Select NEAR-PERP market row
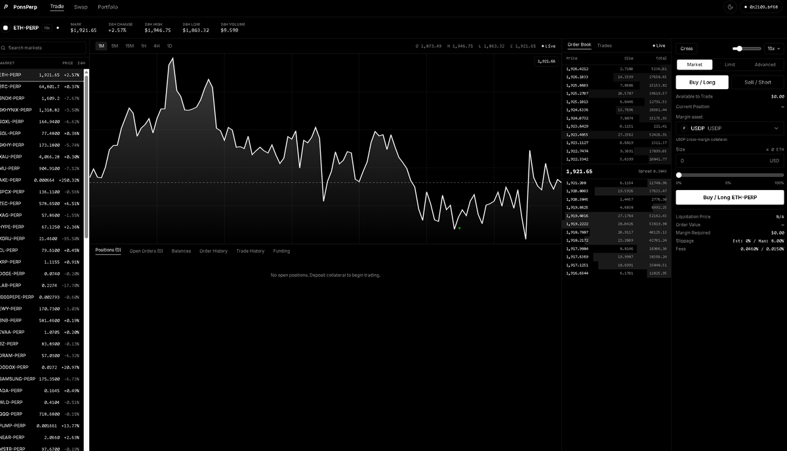This screenshot has width=787, height=451. pos(42,437)
